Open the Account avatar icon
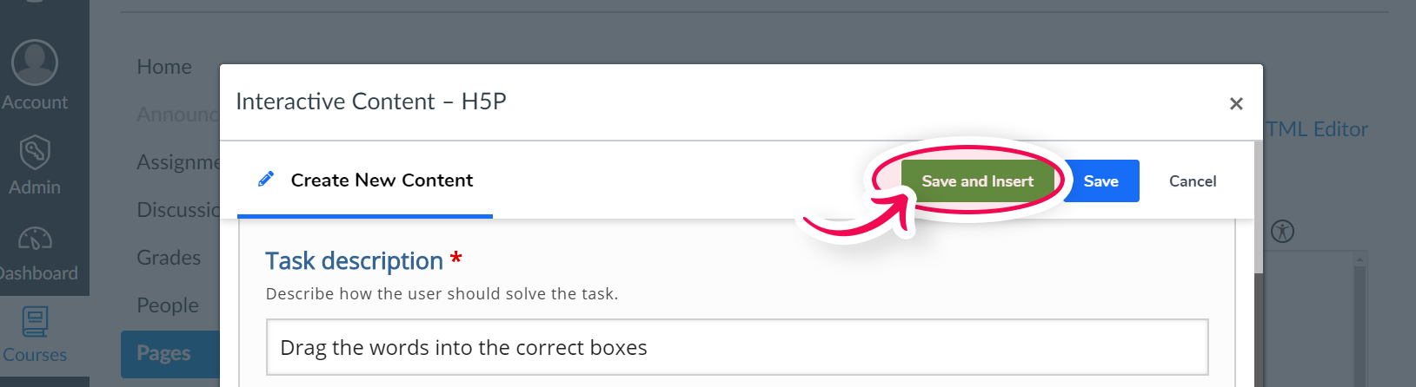1416x387 pixels. click(x=35, y=62)
